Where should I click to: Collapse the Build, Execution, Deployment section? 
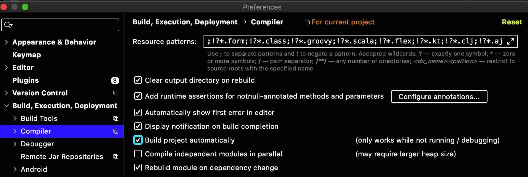7,106
